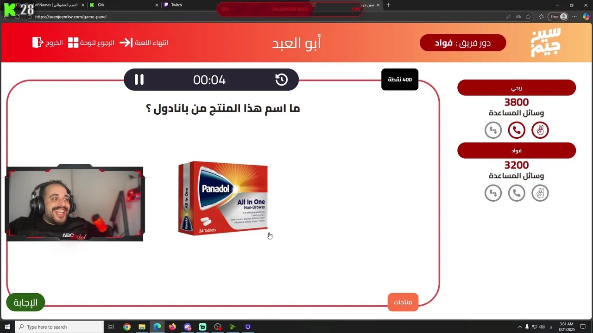Click the streamer webcam overlay

75,203
